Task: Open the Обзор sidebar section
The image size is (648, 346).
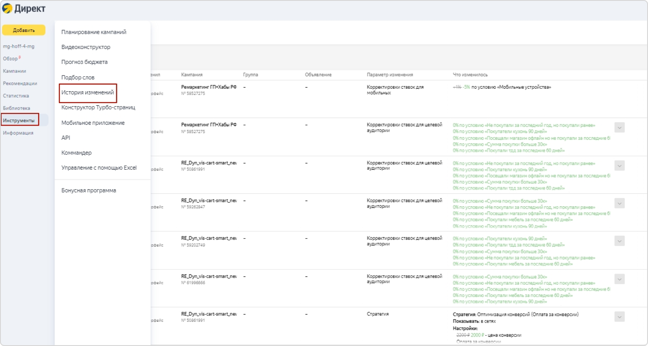Action: pyautogui.click(x=11, y=59)
